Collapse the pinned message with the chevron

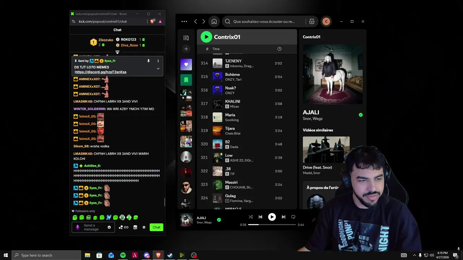point(158,68)
